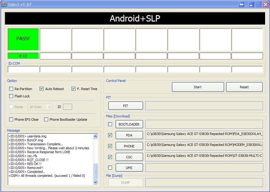Choose a BOOTLOADER file

click(x=129, y=124)
